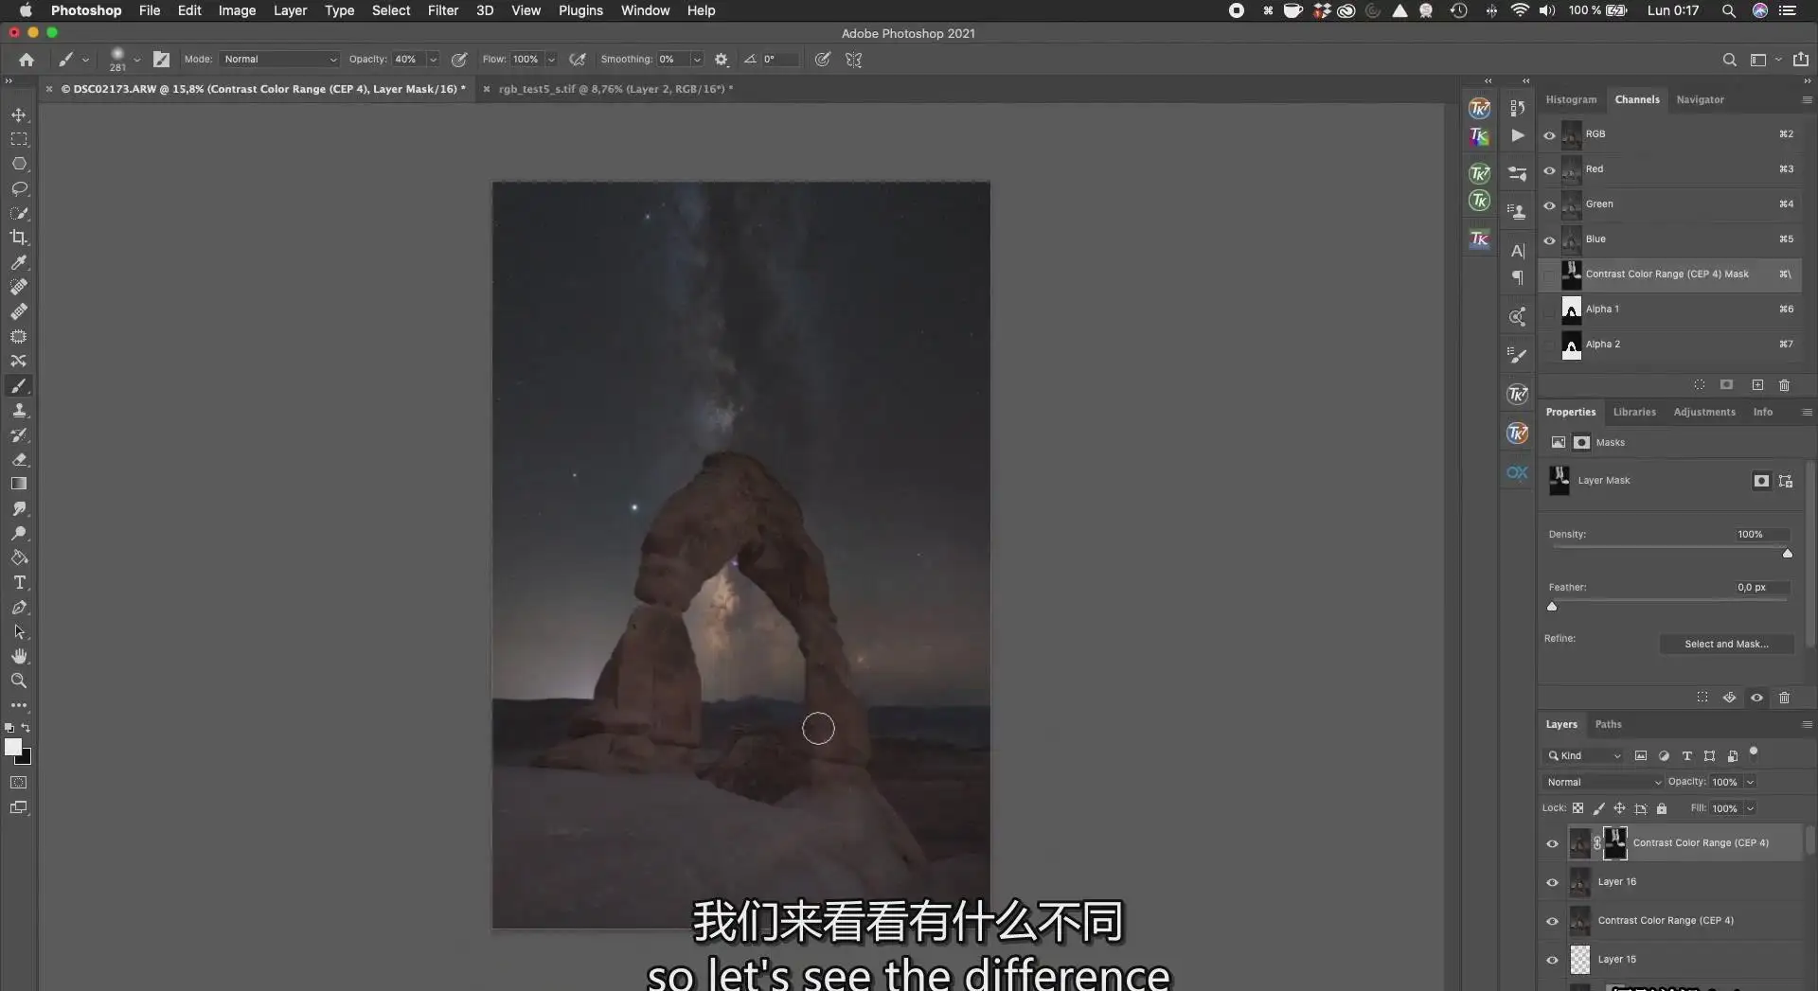Open the brush Mode dropdown
This screenshot has width=1818, height=991.
pyautogui.click(x=280, y=60)
